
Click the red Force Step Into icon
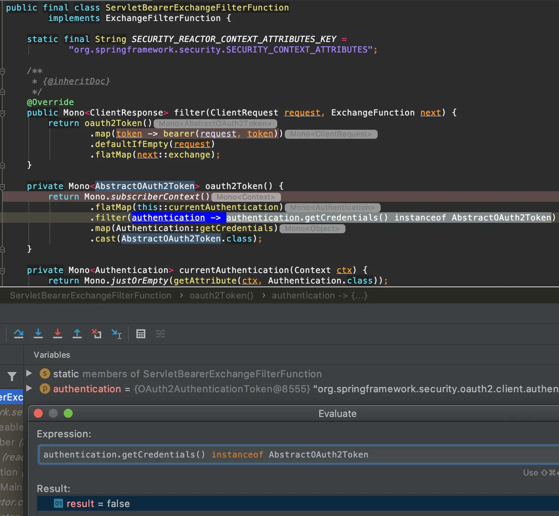point(58,333)
